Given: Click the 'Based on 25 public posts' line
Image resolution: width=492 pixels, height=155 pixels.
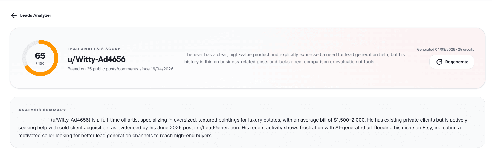Looking at the screenshot, I should point(120,69).
